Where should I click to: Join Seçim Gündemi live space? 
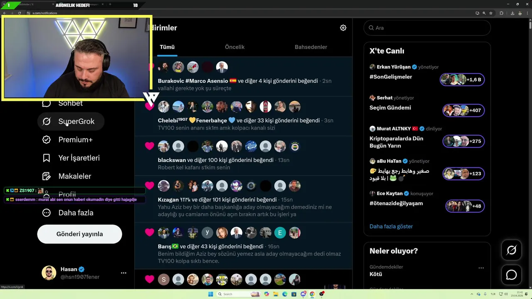point(390,108)
